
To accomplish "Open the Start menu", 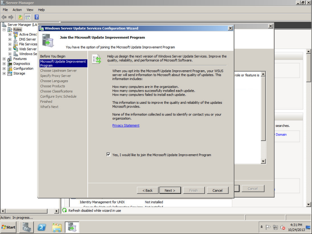I will coord(9,227).
